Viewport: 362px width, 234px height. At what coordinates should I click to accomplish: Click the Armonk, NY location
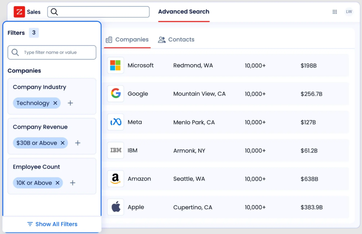pyautogui.click(x=189, y=151)
